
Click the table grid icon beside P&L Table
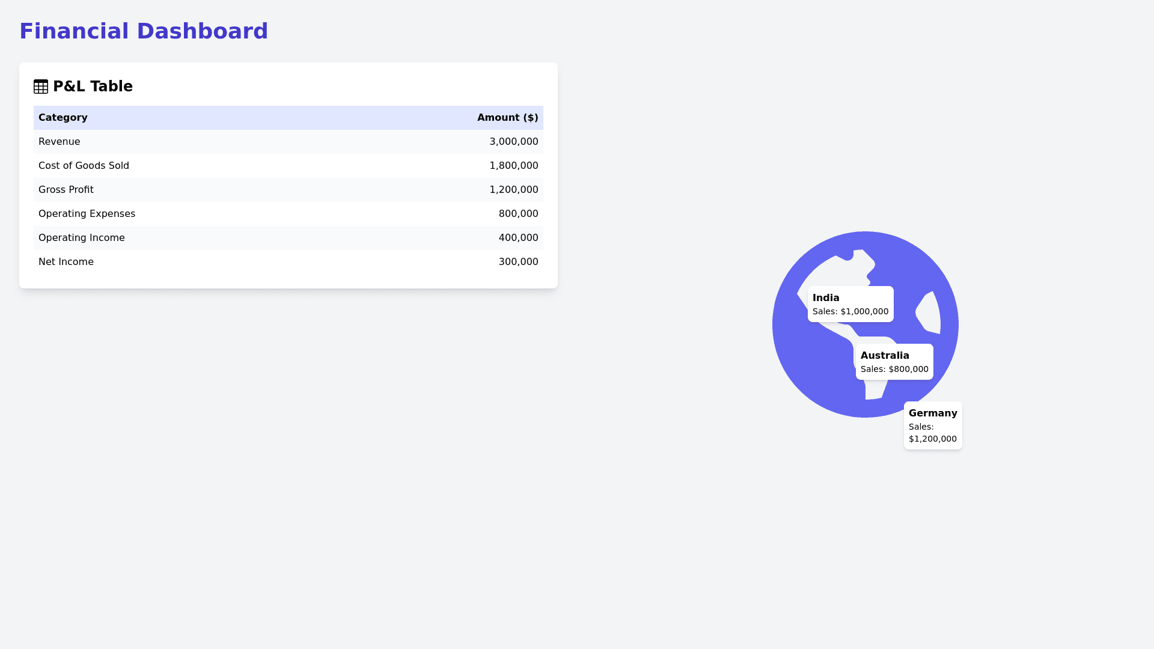(41, 87)
